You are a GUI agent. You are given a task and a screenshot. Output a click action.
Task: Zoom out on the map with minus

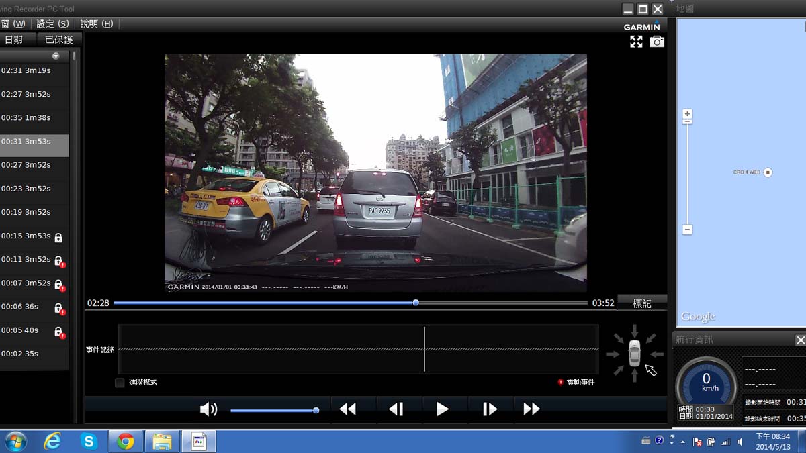pos(687,230)
